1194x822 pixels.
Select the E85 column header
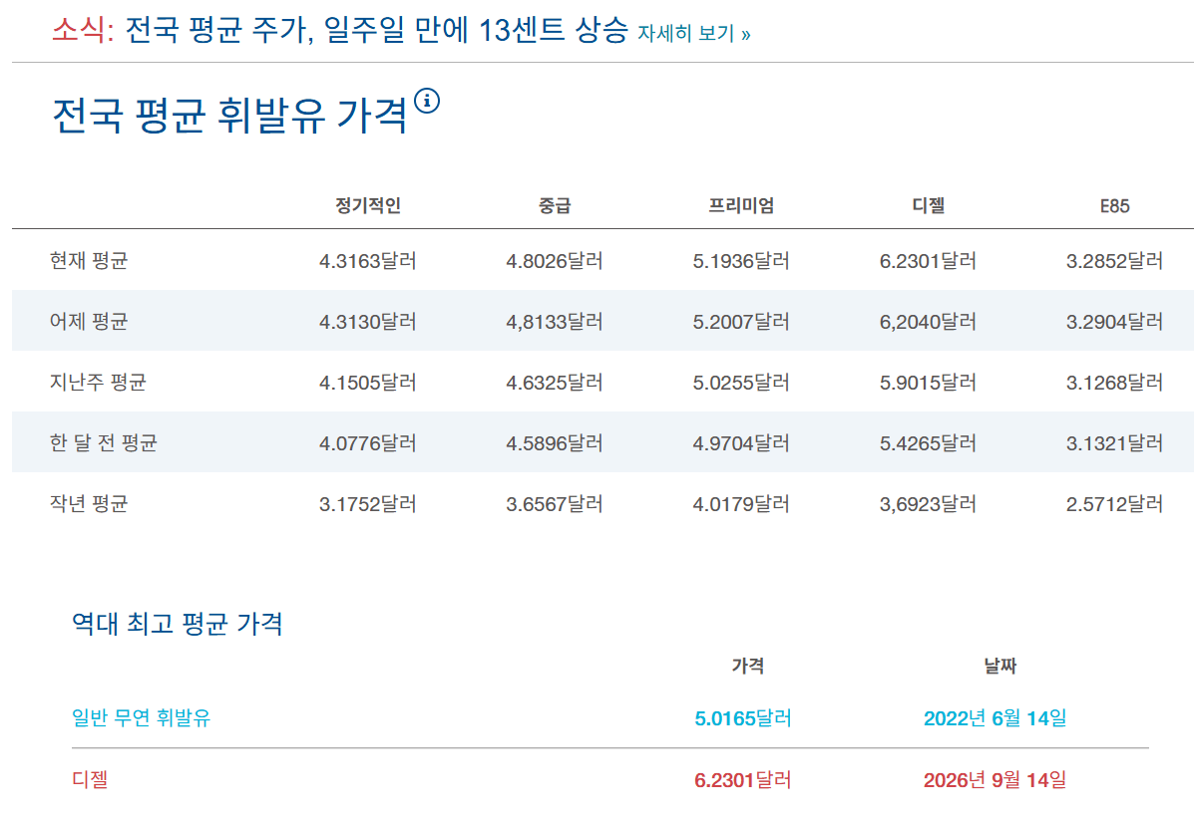(x=1115, y=206)
